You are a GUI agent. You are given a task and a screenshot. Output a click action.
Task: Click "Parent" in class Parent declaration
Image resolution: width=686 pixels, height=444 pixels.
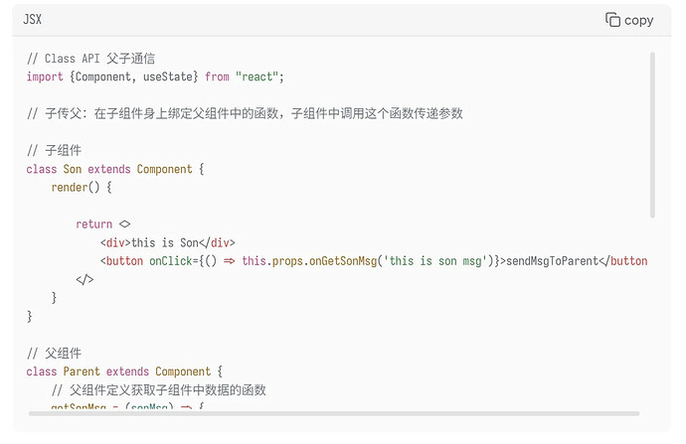tap(82, 371)
